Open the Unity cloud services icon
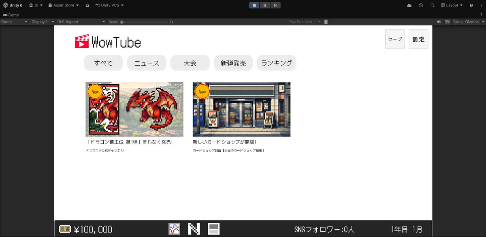This screenshot has width=486, height=237. tap(409, 5)
